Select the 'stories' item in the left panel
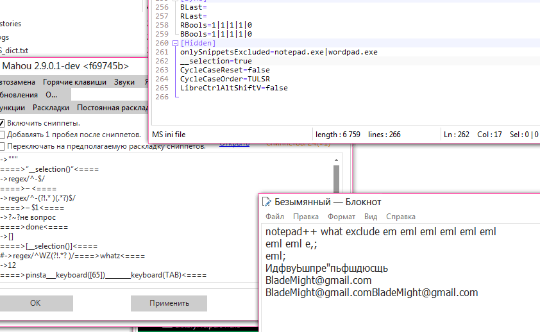This screenshot has width=540, height=332. pos(11,24)
